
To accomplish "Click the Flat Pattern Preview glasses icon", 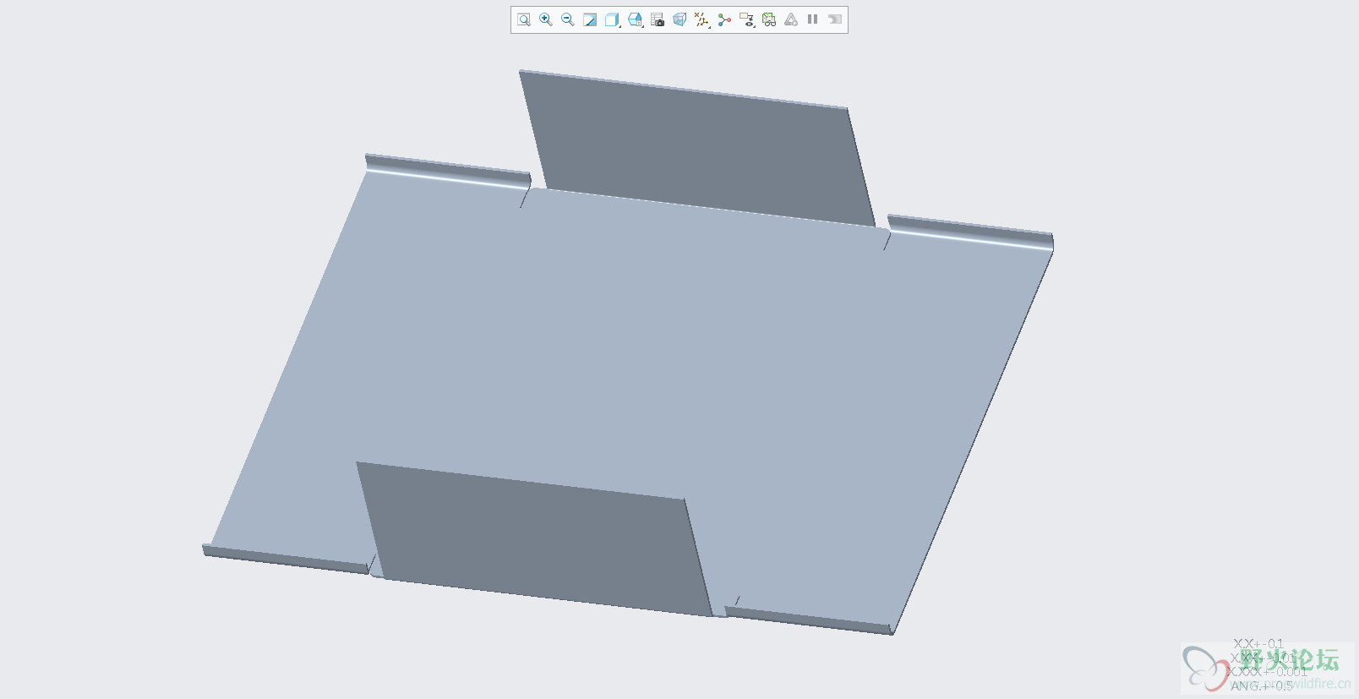I will 769,19.
